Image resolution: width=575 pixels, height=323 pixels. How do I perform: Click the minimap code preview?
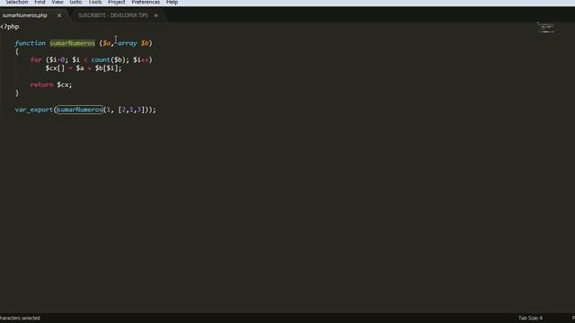[546, 28]
